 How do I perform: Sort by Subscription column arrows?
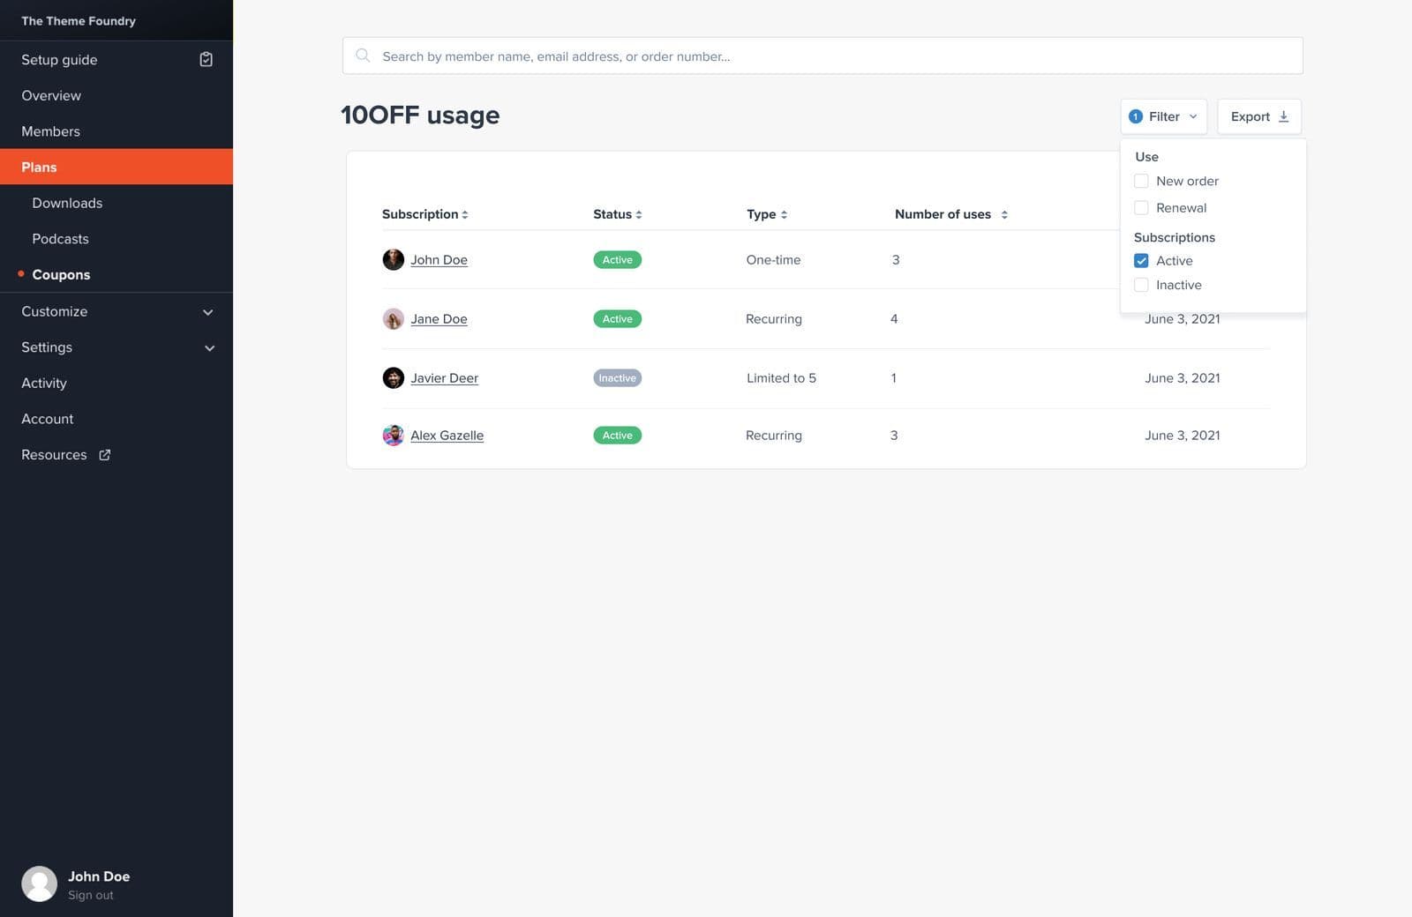coord(465,214)
